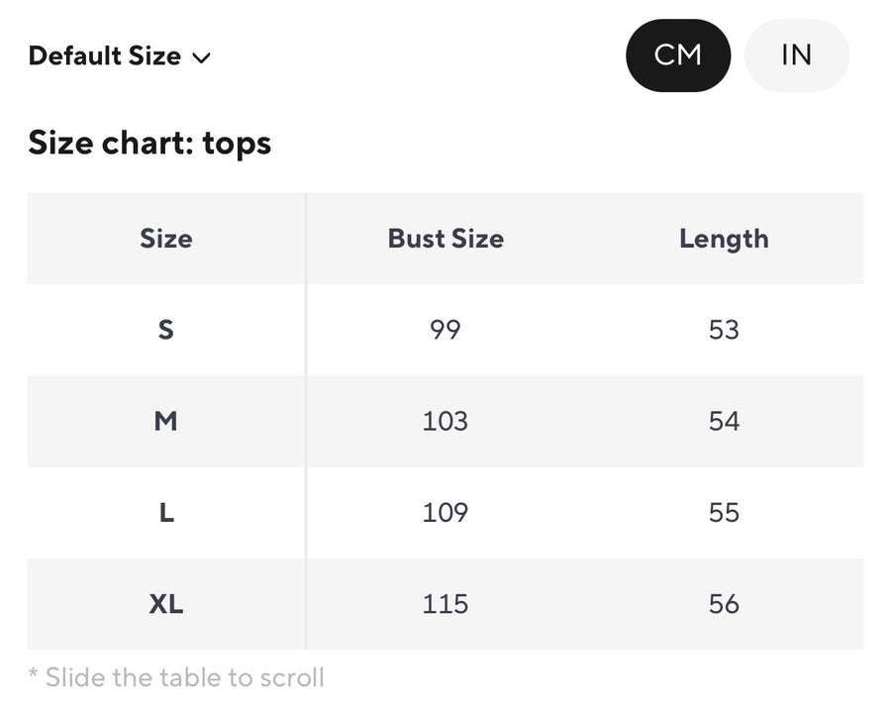Switch units to IN
This screenshot has height=710, width=891.
pos(796,55)
